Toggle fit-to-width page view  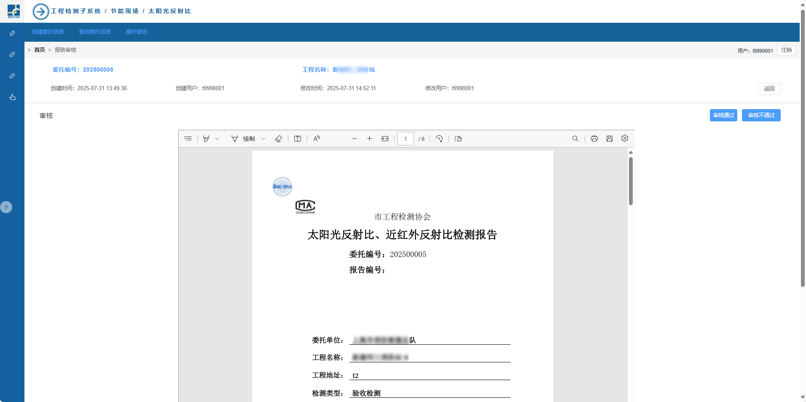(385, 139)
